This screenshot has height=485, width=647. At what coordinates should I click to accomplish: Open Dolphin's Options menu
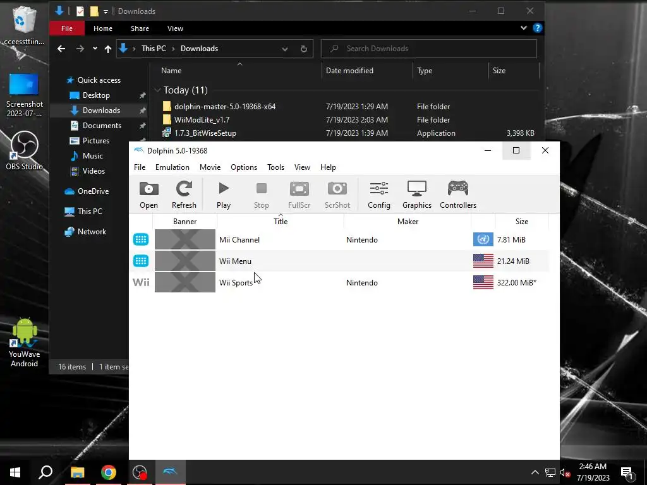click(244, 167)
